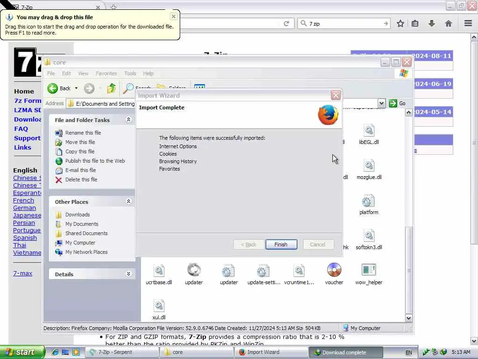Click Move this file
The width and height of the screenshot is (478, 359).
pyautogui.click(x=80, y=142)
